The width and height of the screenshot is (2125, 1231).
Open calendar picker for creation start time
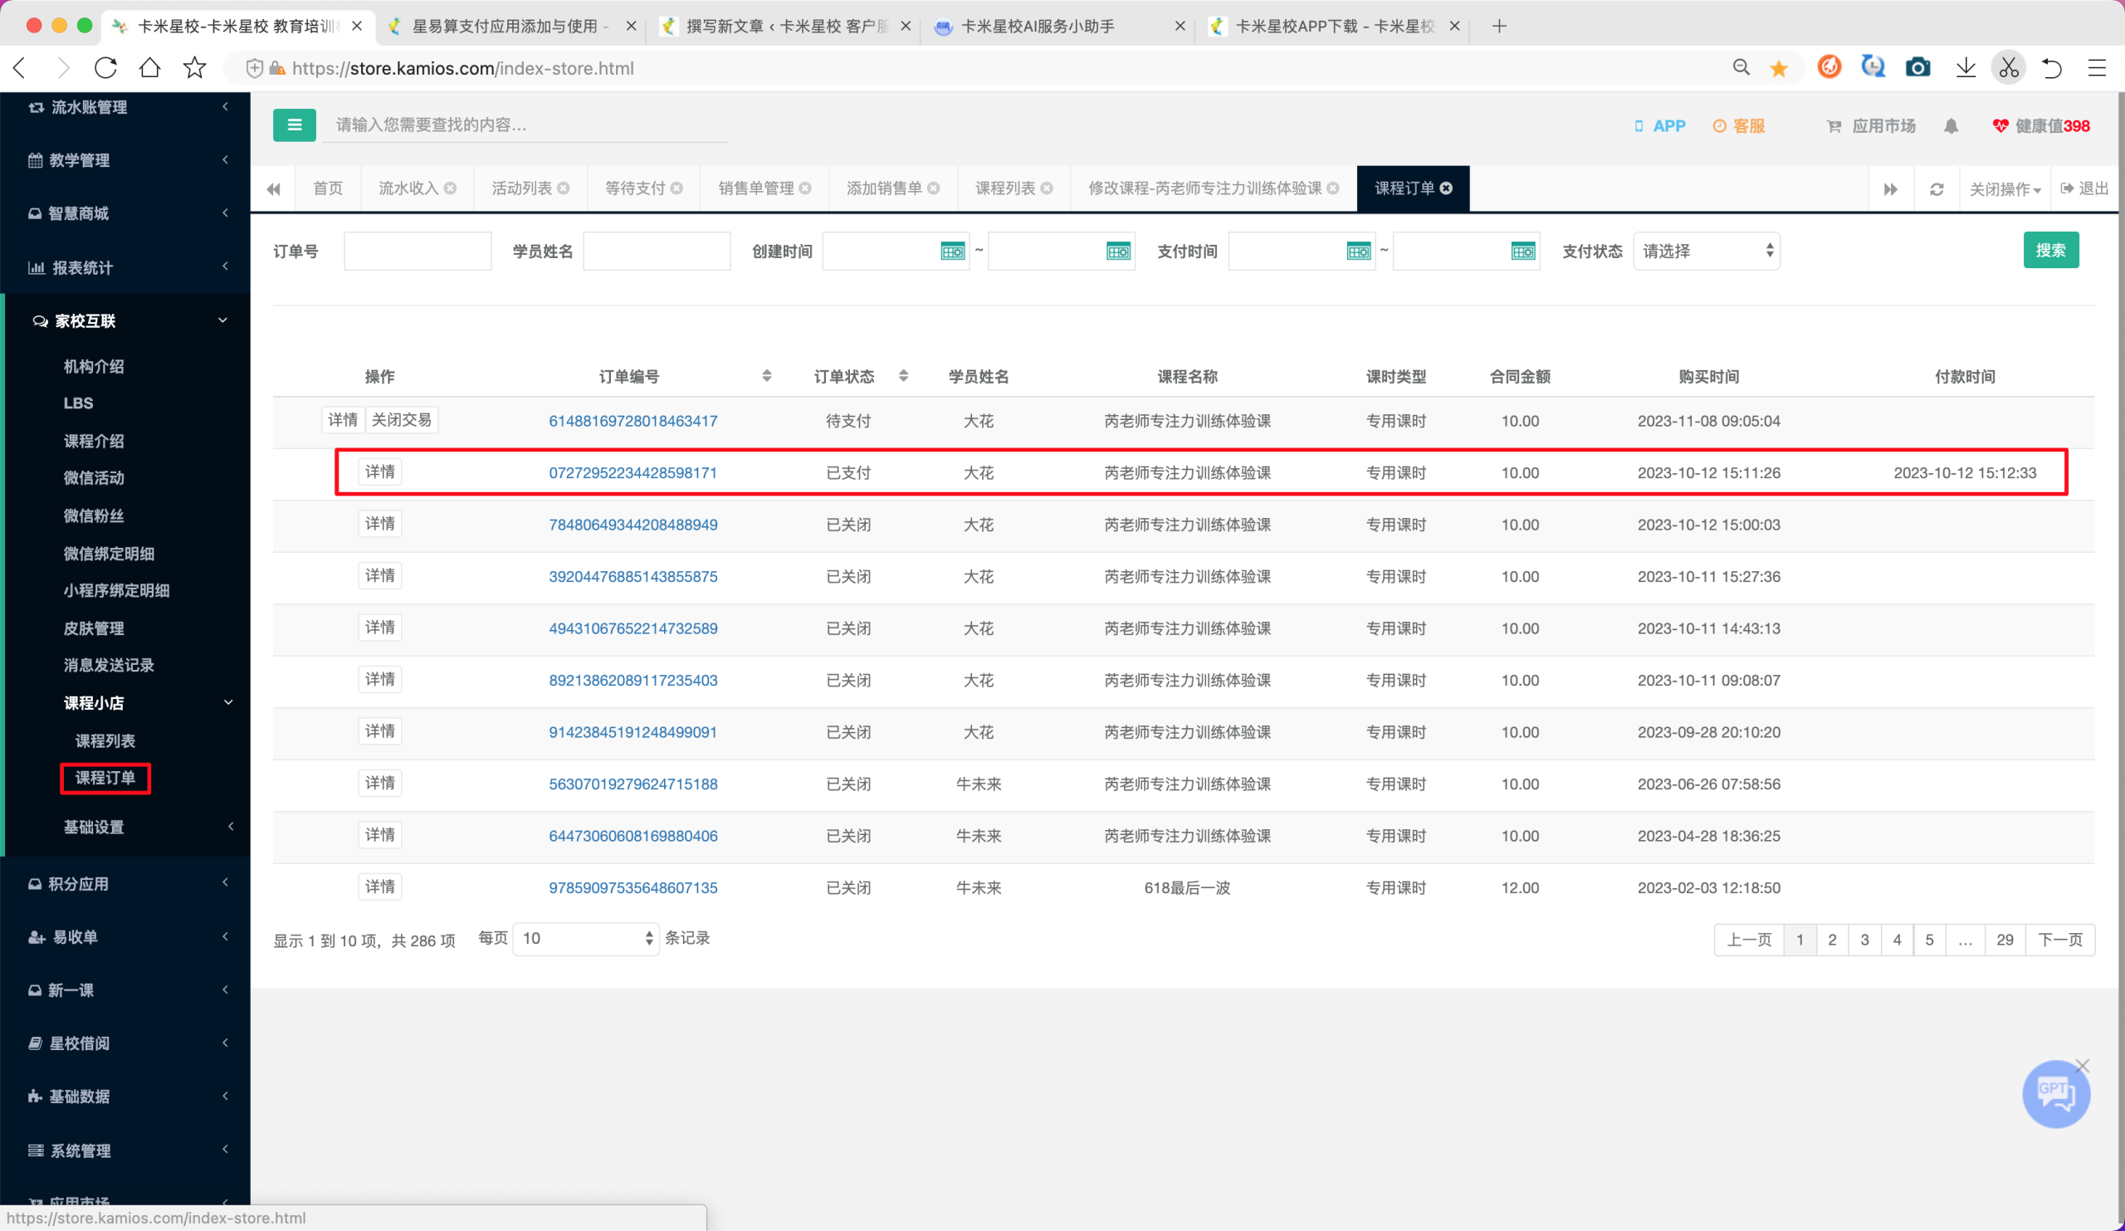952,252
